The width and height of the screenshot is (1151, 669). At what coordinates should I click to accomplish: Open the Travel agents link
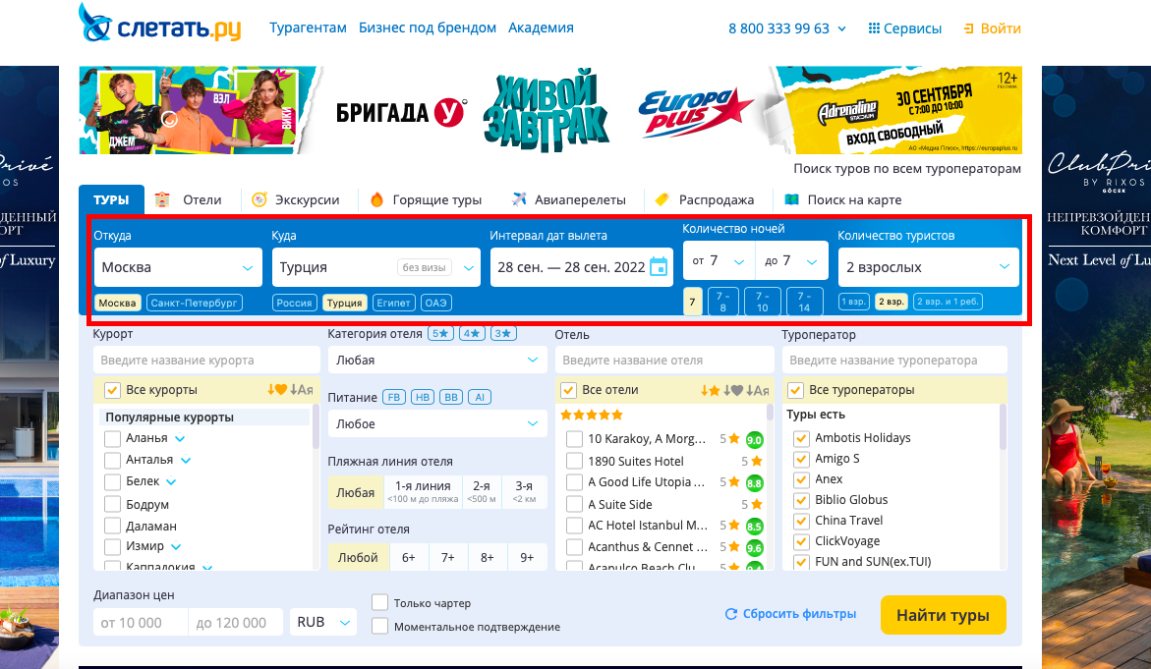point(308,28)
